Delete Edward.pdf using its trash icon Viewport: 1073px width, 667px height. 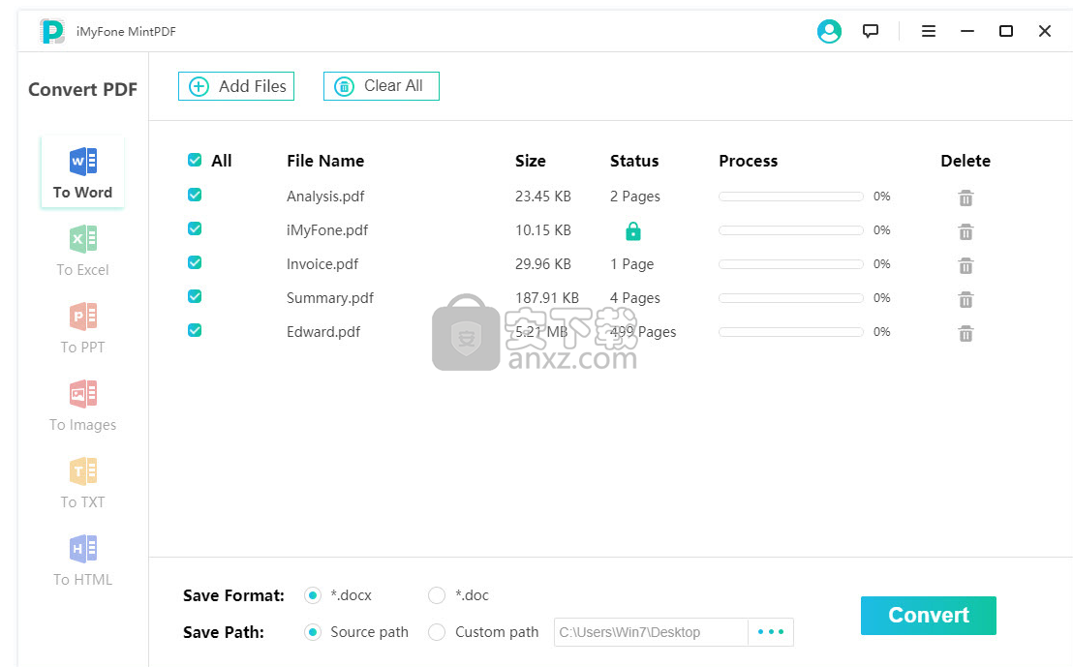[966, 333]
